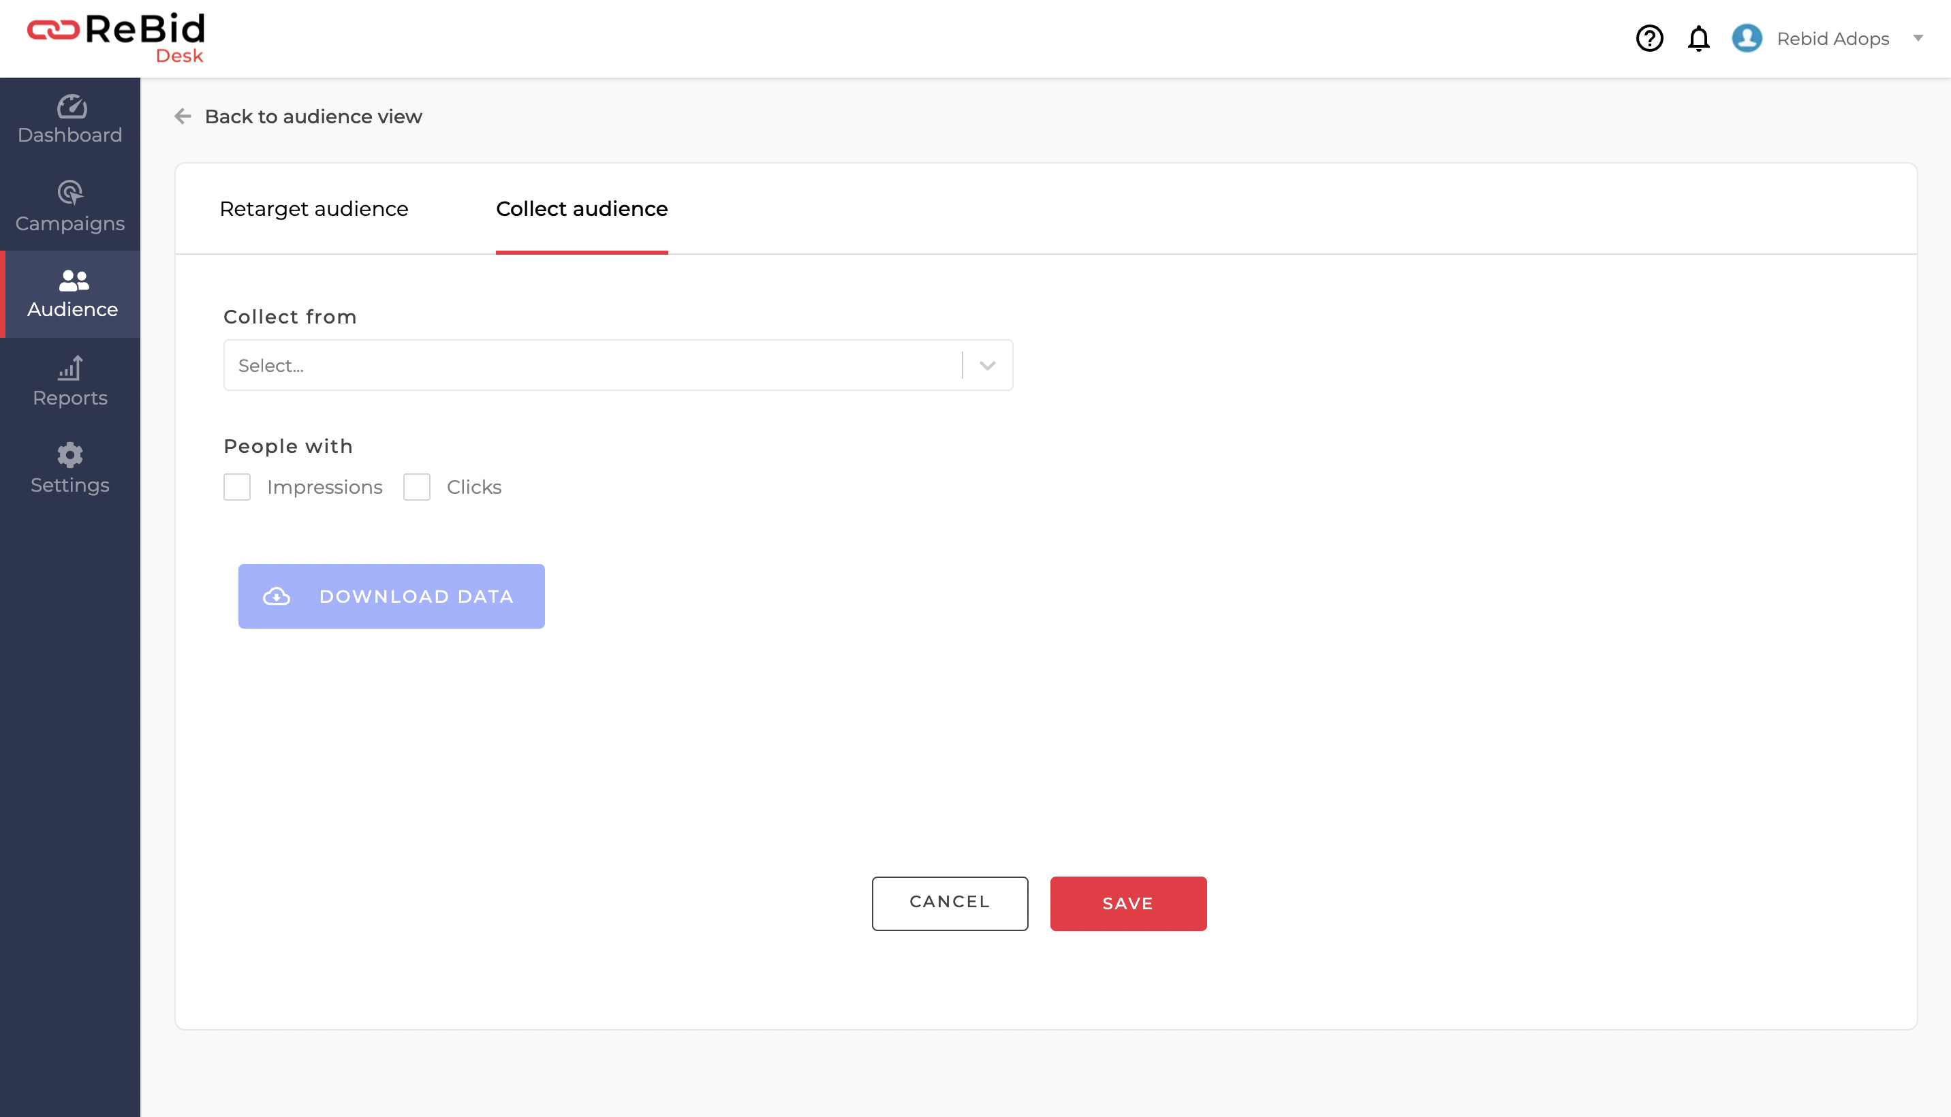Screen dimensions: 1951x1117
Task: Click the ReBid Desk logo
Action: click(x=116, y=37)
